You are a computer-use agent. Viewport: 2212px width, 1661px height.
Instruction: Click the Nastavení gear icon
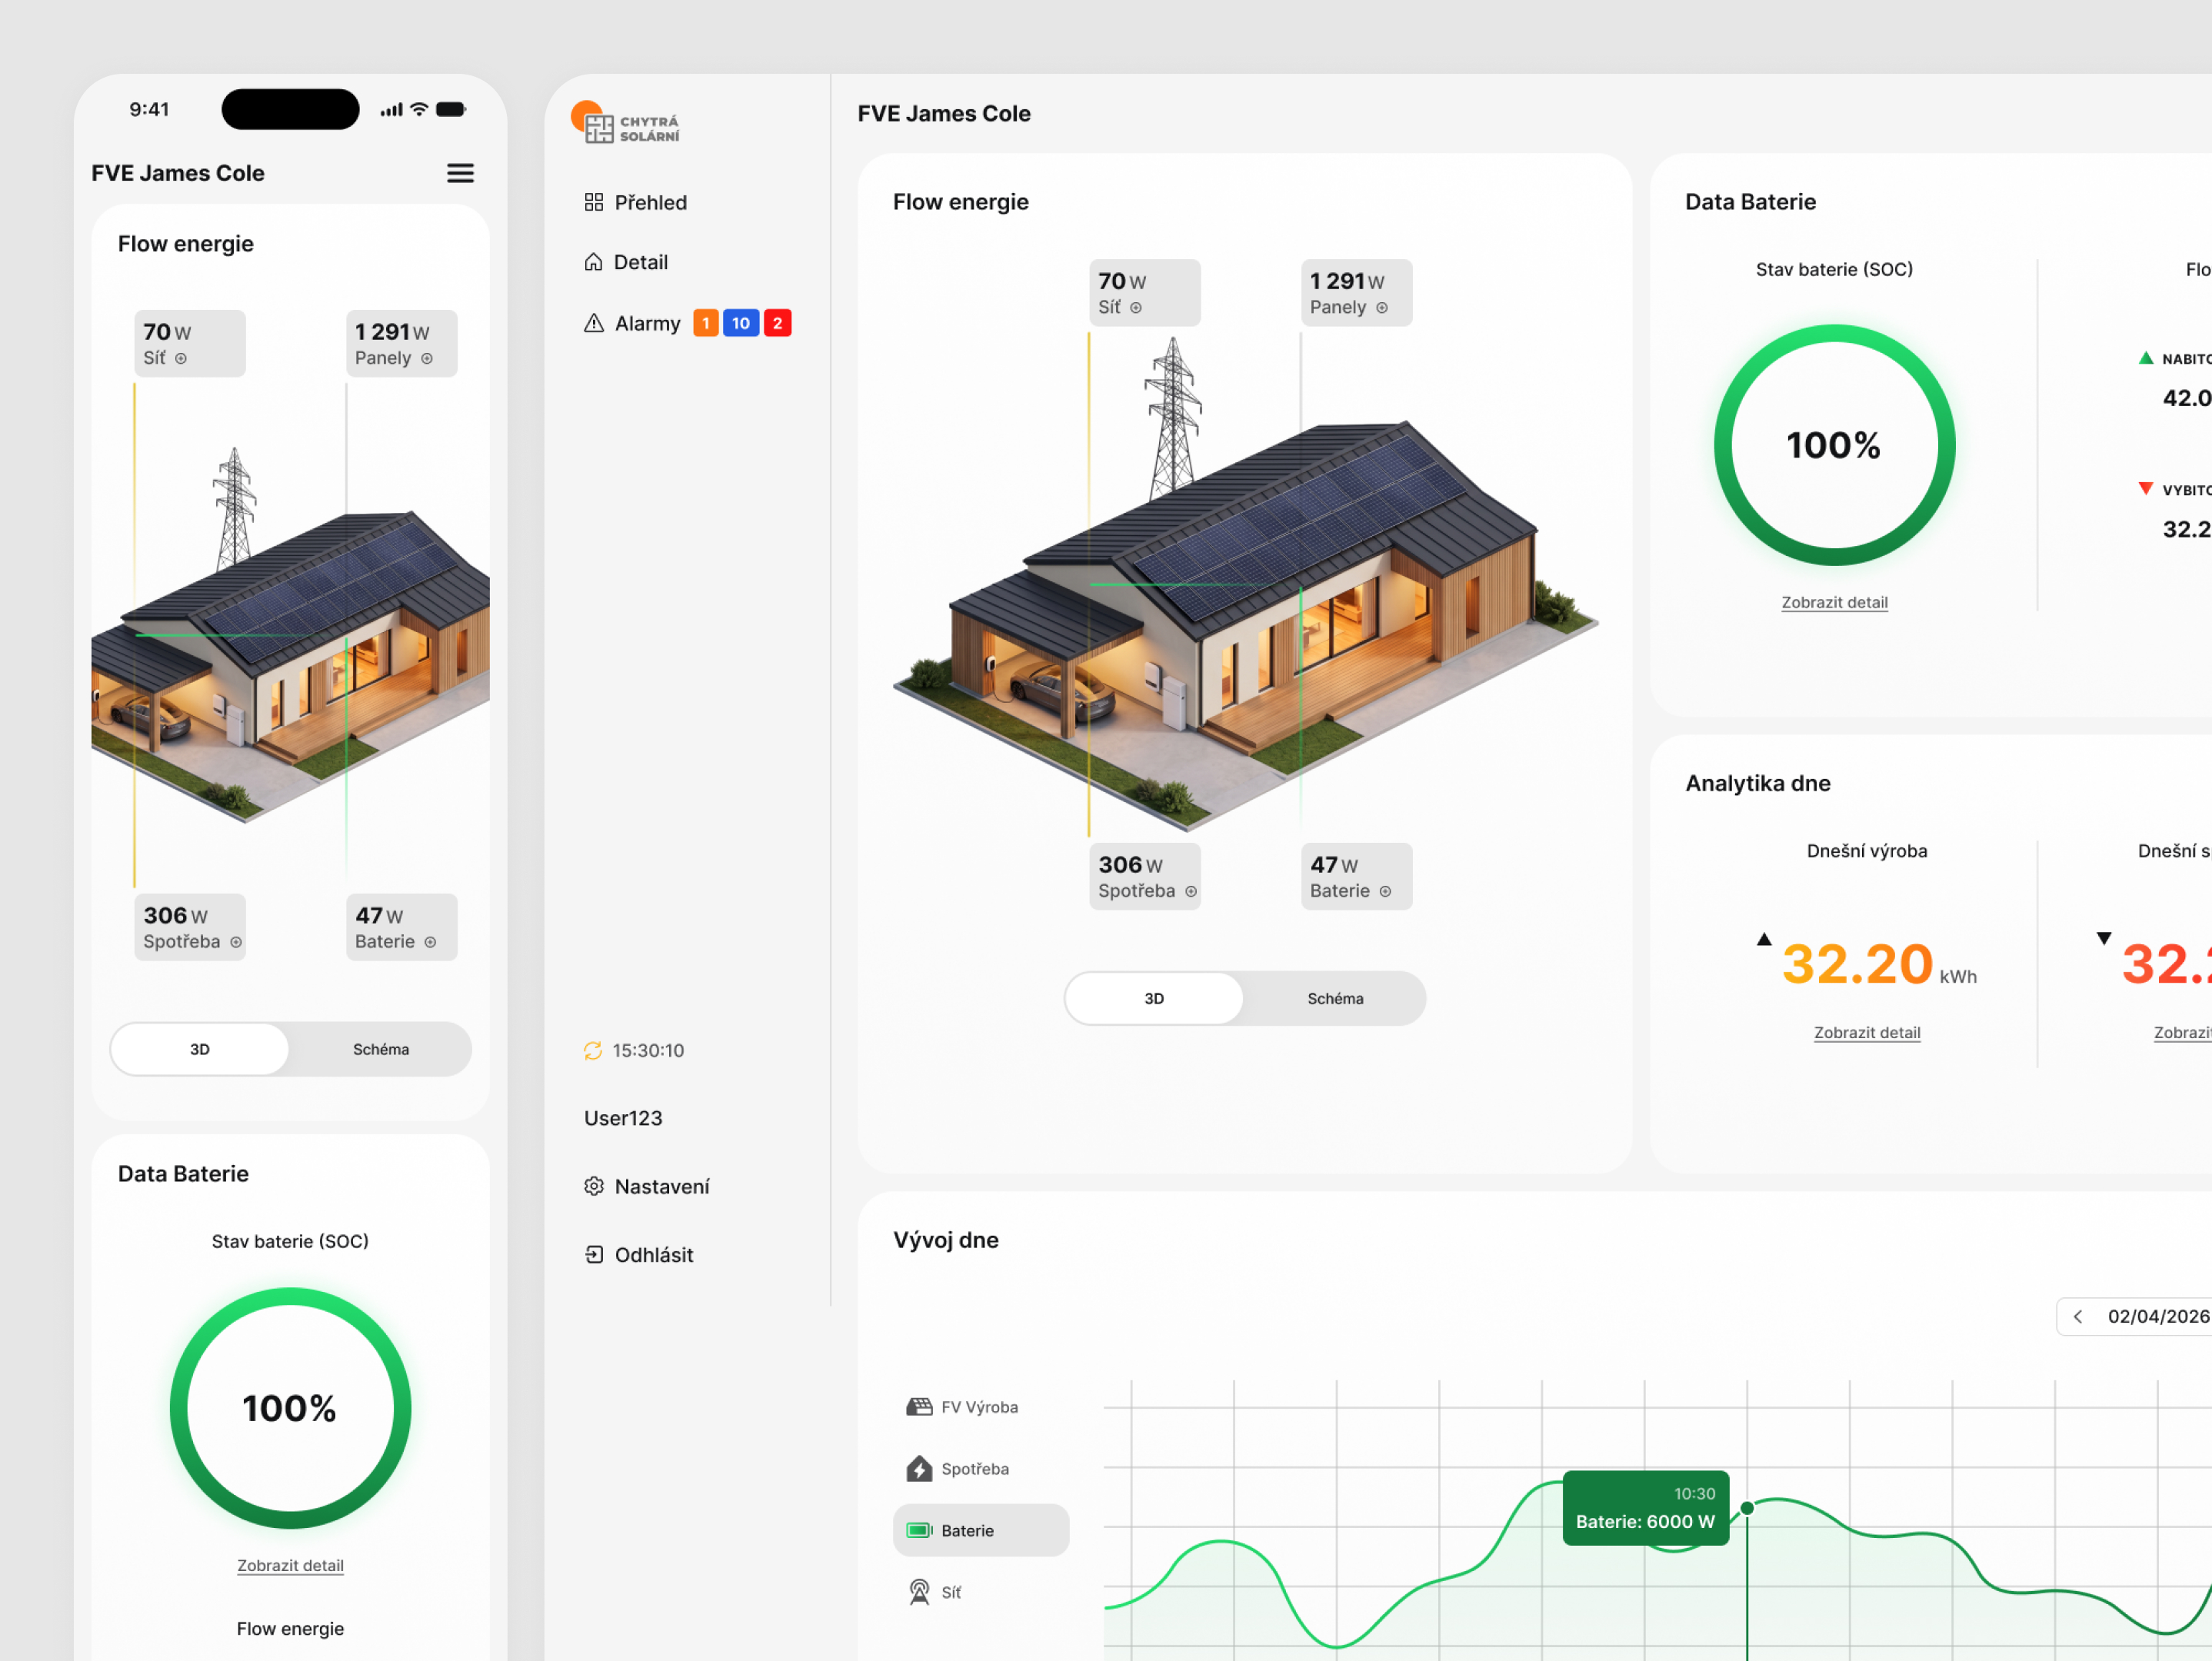coord(594,1186)
